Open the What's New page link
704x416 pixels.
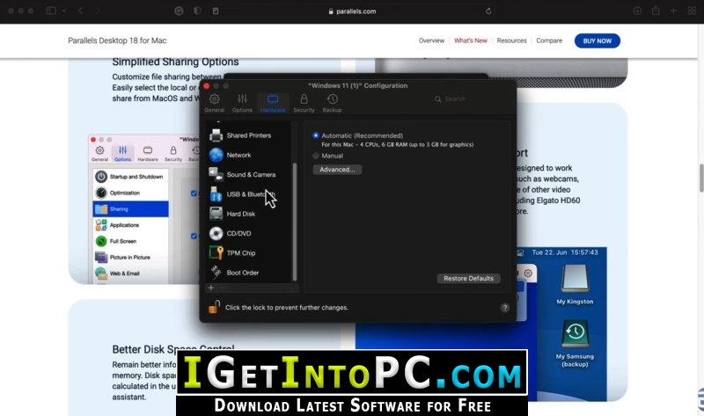point(471,40)
